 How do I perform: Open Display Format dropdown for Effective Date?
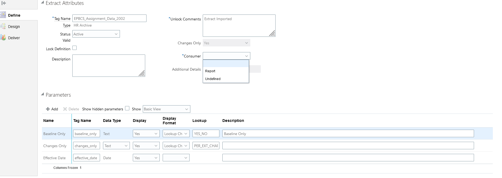[x=176, y=158]
